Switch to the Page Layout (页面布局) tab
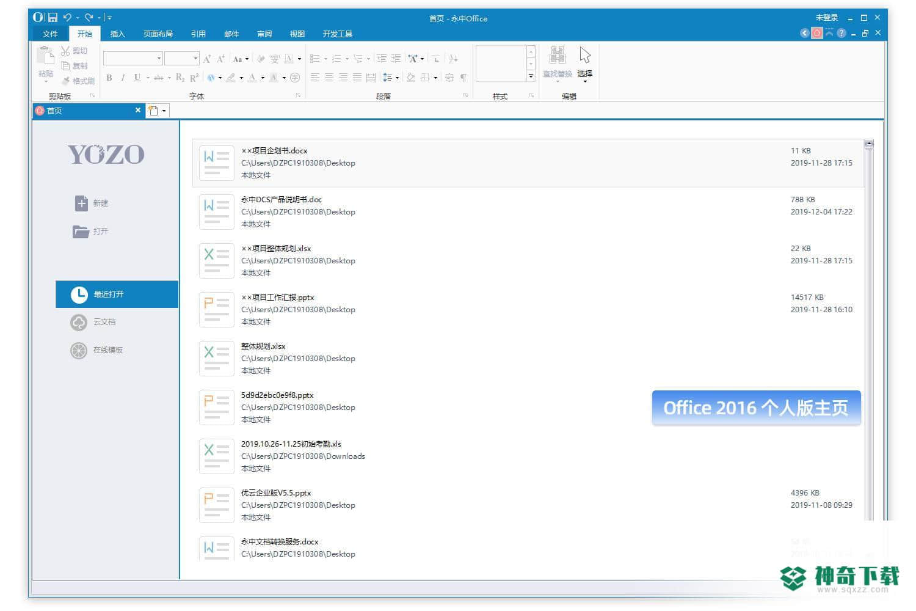This screenshot has height=611, width=916. [x=158, y=34]
